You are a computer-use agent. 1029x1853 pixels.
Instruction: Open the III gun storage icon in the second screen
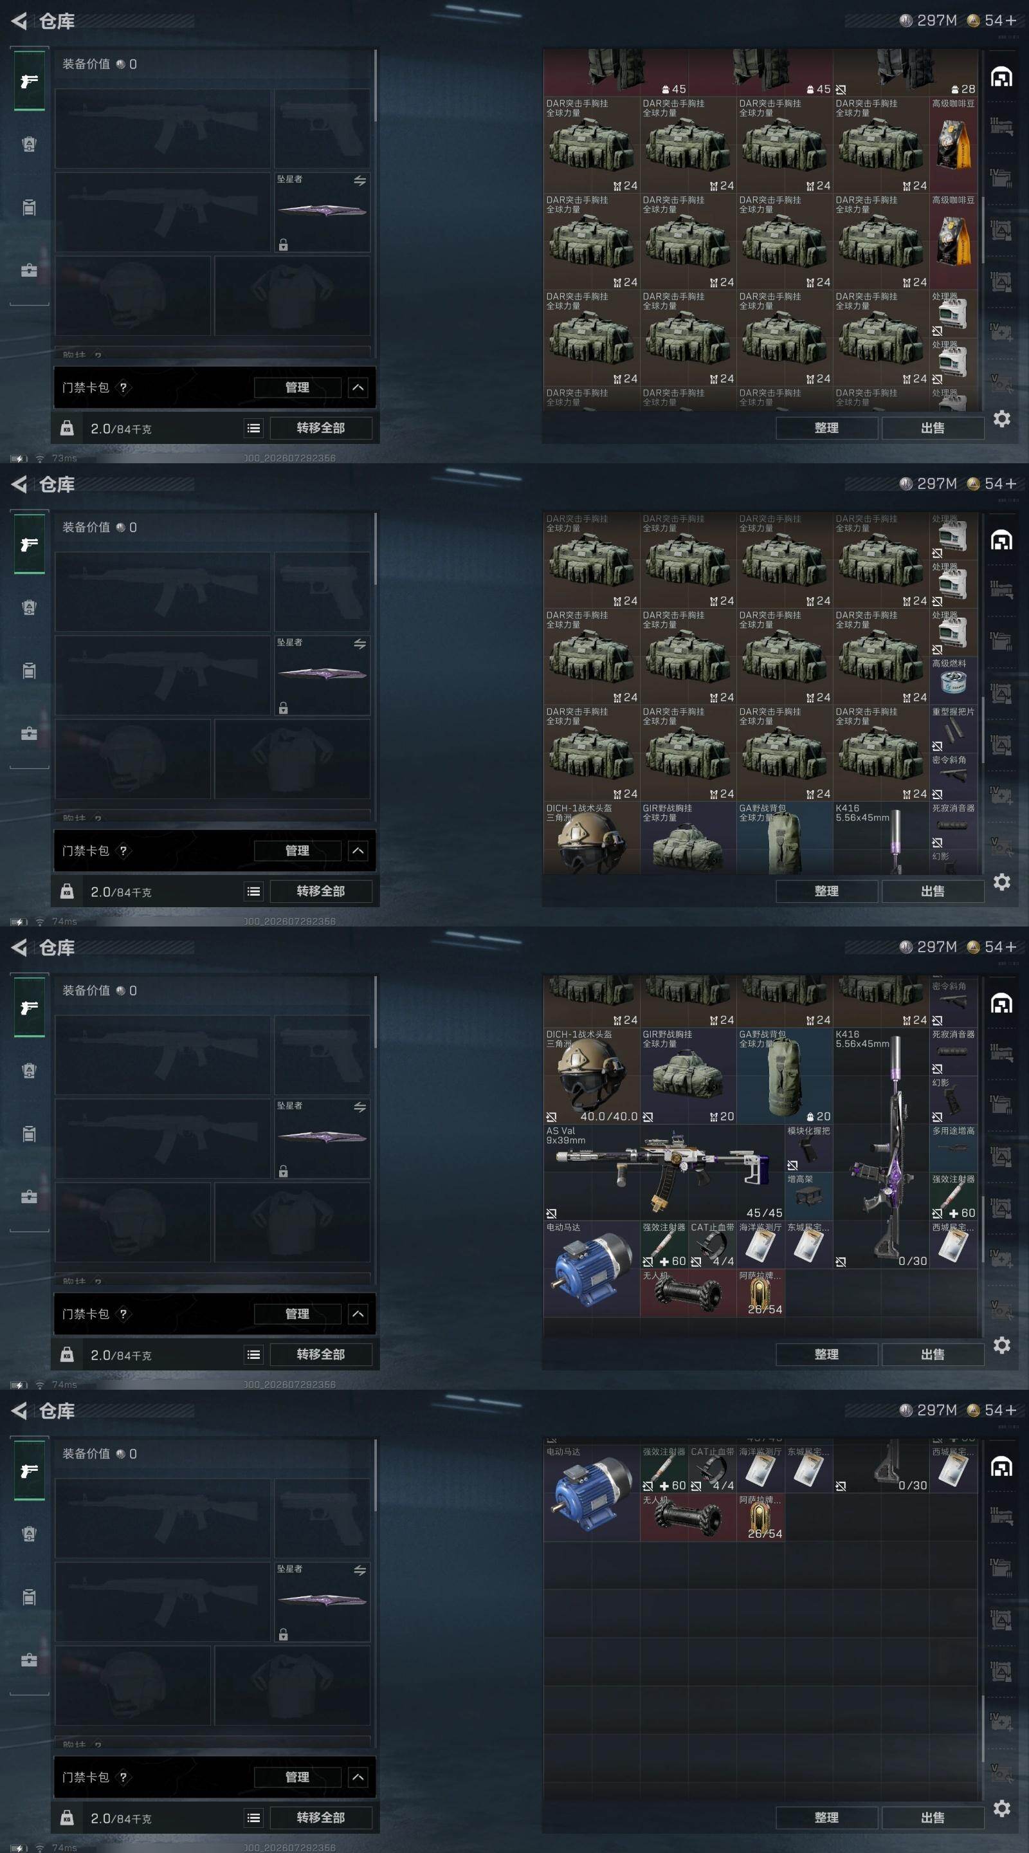point(1001,589)
